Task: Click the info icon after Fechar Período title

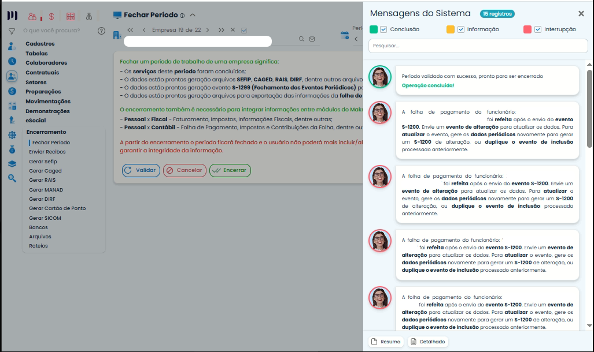Action: coord(182,16)
